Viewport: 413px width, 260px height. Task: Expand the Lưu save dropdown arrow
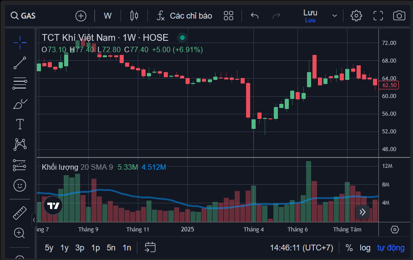[335, 16]
